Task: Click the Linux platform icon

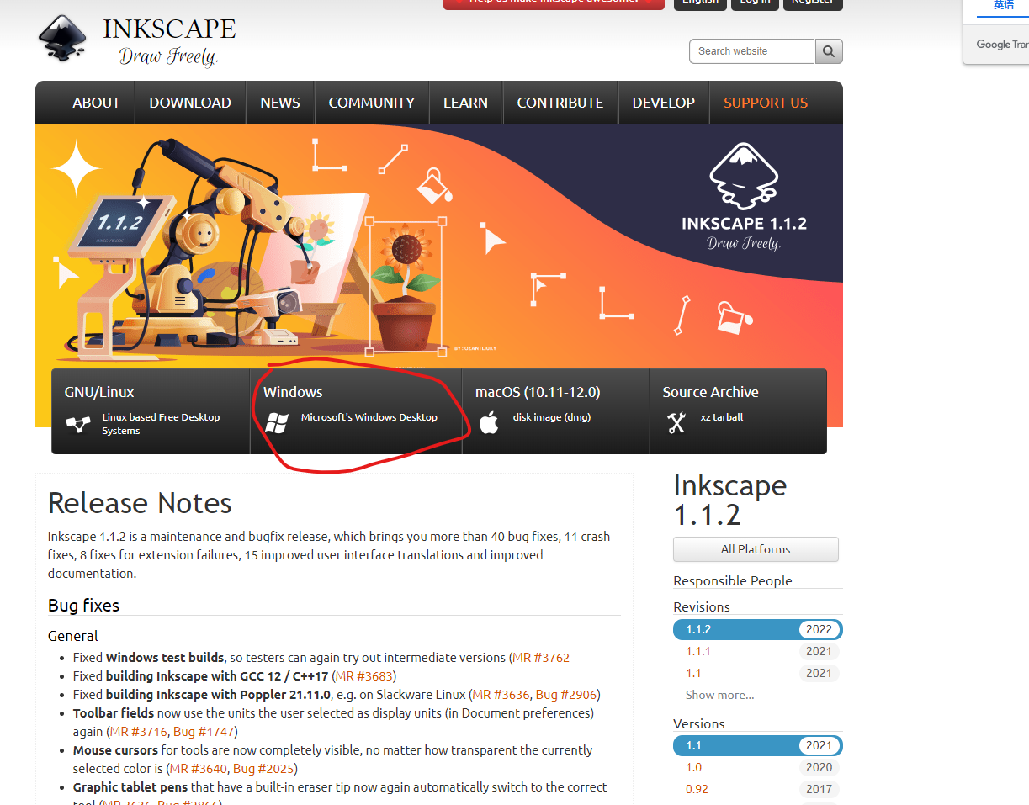Action: [78, 424]
